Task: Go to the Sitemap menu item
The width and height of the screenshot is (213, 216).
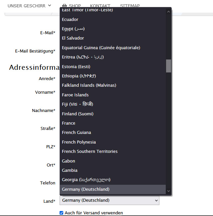Action: pyautogui.click(x=130, y=6)
